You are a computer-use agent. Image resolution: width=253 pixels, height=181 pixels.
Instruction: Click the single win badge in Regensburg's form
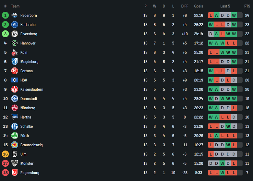click(222, 173)
